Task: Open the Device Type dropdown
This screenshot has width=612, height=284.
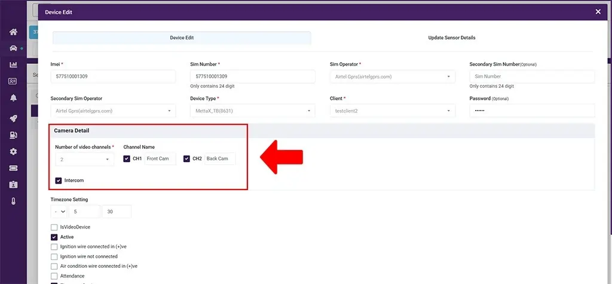Action: [x=252, y=111]
